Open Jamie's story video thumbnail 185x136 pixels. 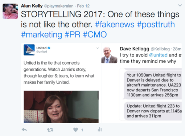[61, 107]
